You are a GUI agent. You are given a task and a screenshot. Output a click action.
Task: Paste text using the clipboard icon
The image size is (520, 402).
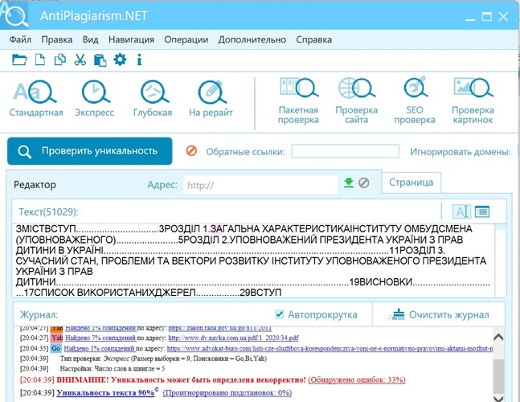(100, 60)
